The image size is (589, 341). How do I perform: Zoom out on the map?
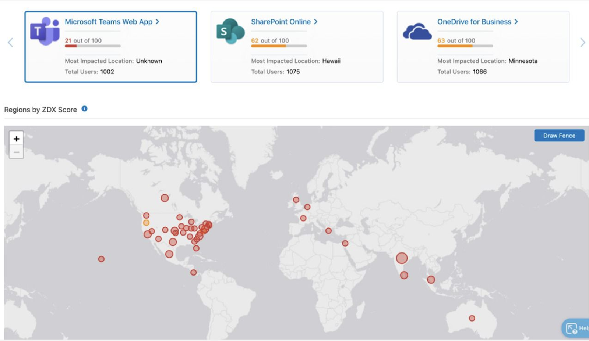16,152
